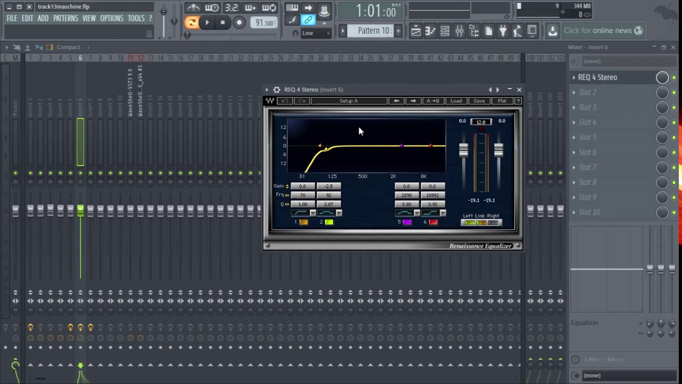This screenshot has height=384, width=682.
Task: Click the right output fader in REQ
Action: [498, 150]
